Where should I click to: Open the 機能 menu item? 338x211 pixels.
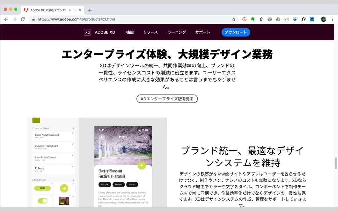pos(130,32)
